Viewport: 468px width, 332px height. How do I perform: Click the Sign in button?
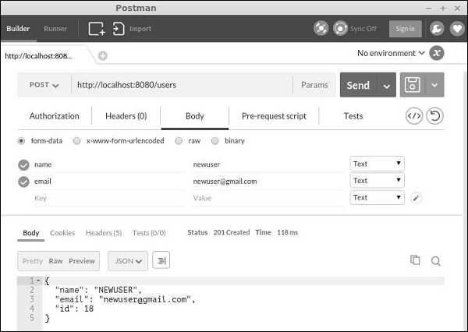coord(405,29)
